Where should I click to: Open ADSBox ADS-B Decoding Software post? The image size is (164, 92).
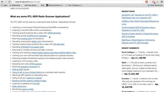coord(140,23)
